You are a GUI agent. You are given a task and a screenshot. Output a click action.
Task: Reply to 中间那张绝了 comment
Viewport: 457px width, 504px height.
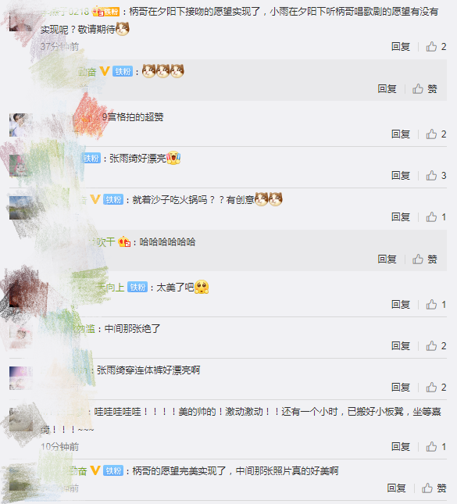401,346
